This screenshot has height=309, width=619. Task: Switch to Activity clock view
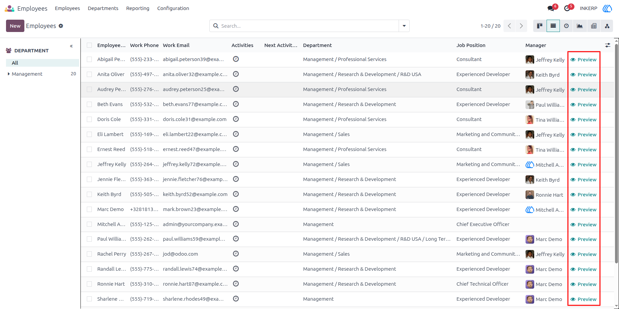[x=566, y=26]
